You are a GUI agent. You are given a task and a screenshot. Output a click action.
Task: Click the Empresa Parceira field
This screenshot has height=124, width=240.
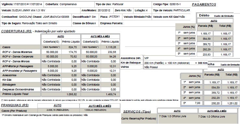coord(112,23)
